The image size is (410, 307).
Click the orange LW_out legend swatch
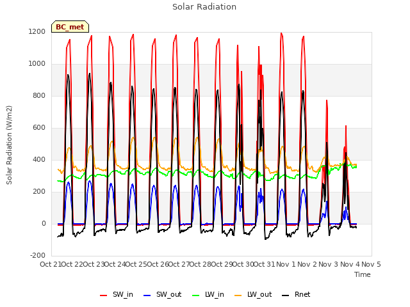click(238, 295)
